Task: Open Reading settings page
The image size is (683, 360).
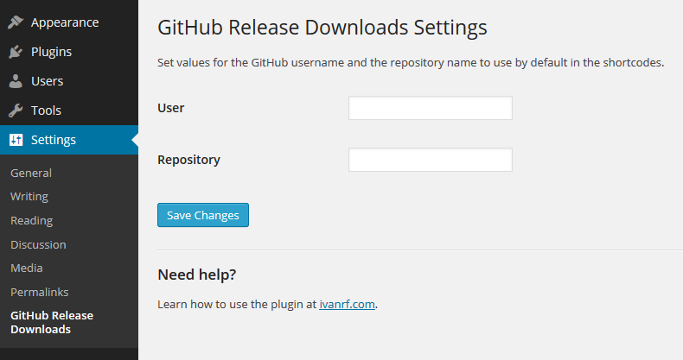Action: coord(32,220)
